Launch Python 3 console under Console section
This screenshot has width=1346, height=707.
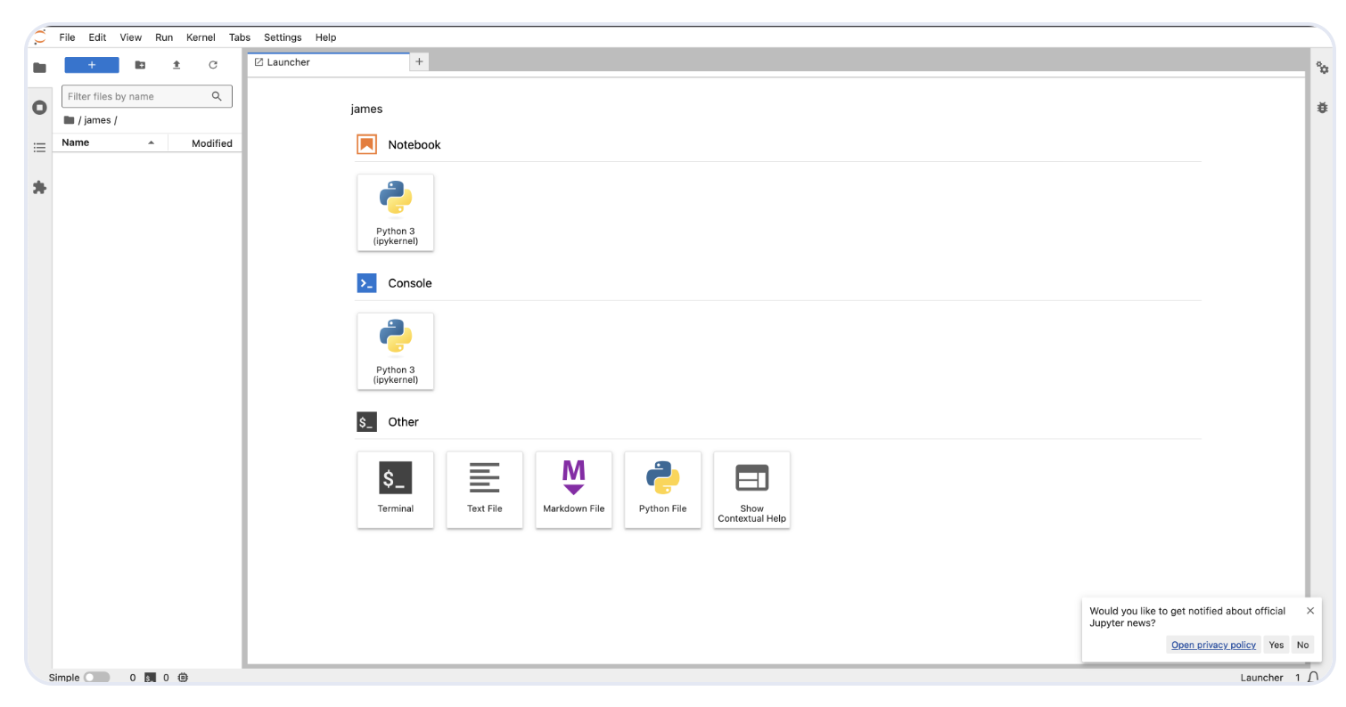pyautogui.click(x=396, y=351)
